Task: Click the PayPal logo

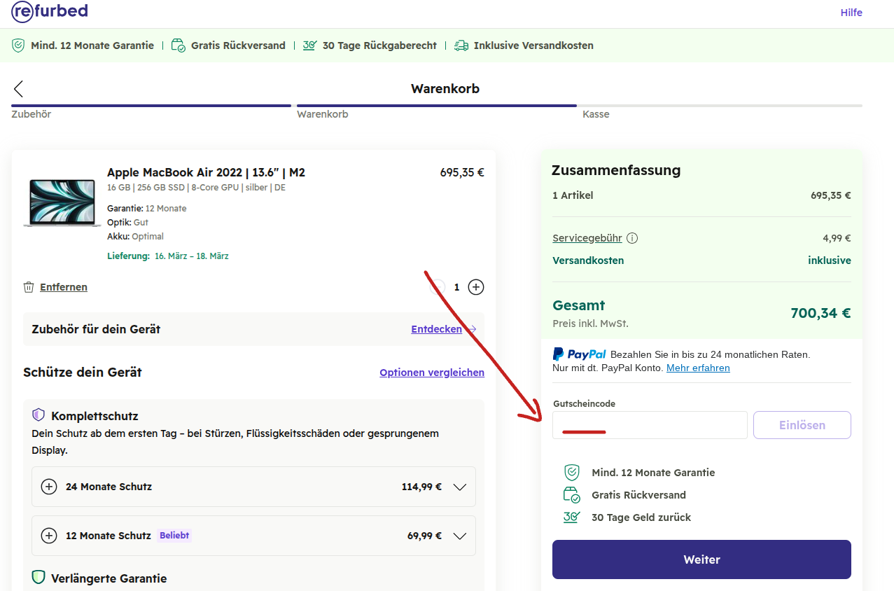Action: (578, 354)
